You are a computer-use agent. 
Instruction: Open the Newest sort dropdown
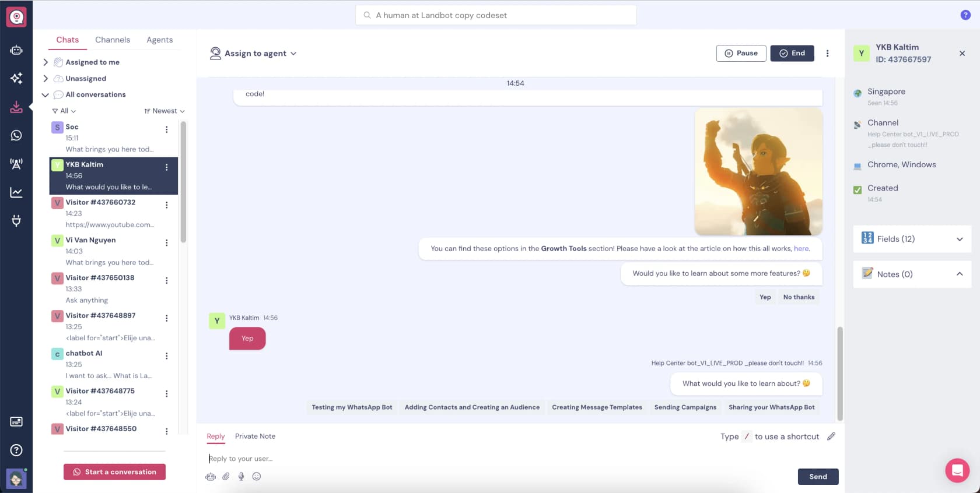[164, 111]
